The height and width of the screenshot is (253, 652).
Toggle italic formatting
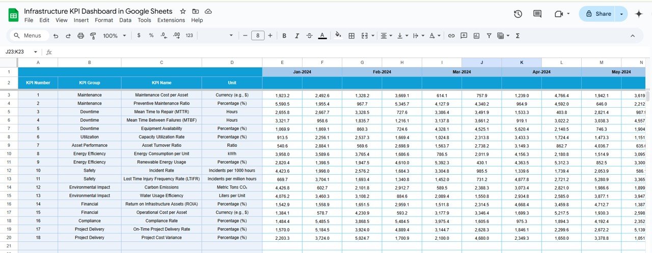(296, 36)
